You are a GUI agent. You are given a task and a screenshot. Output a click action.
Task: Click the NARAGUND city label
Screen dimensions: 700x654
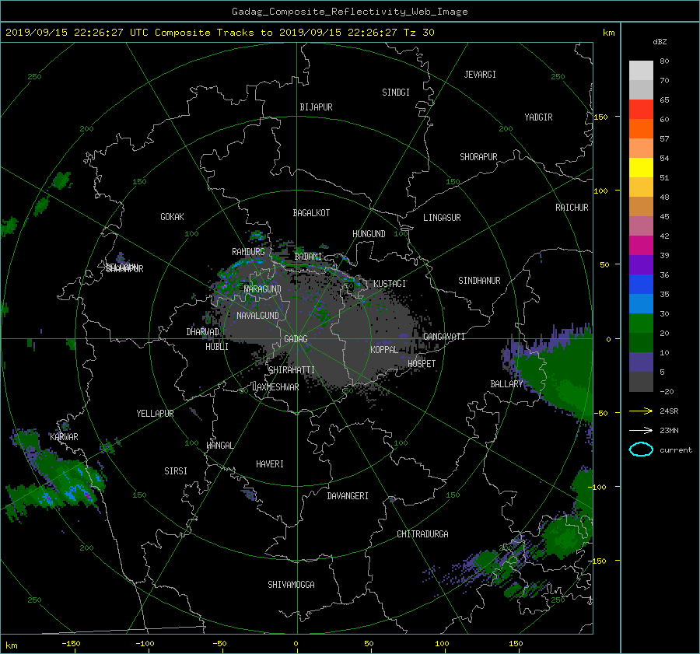pos(263,289)
